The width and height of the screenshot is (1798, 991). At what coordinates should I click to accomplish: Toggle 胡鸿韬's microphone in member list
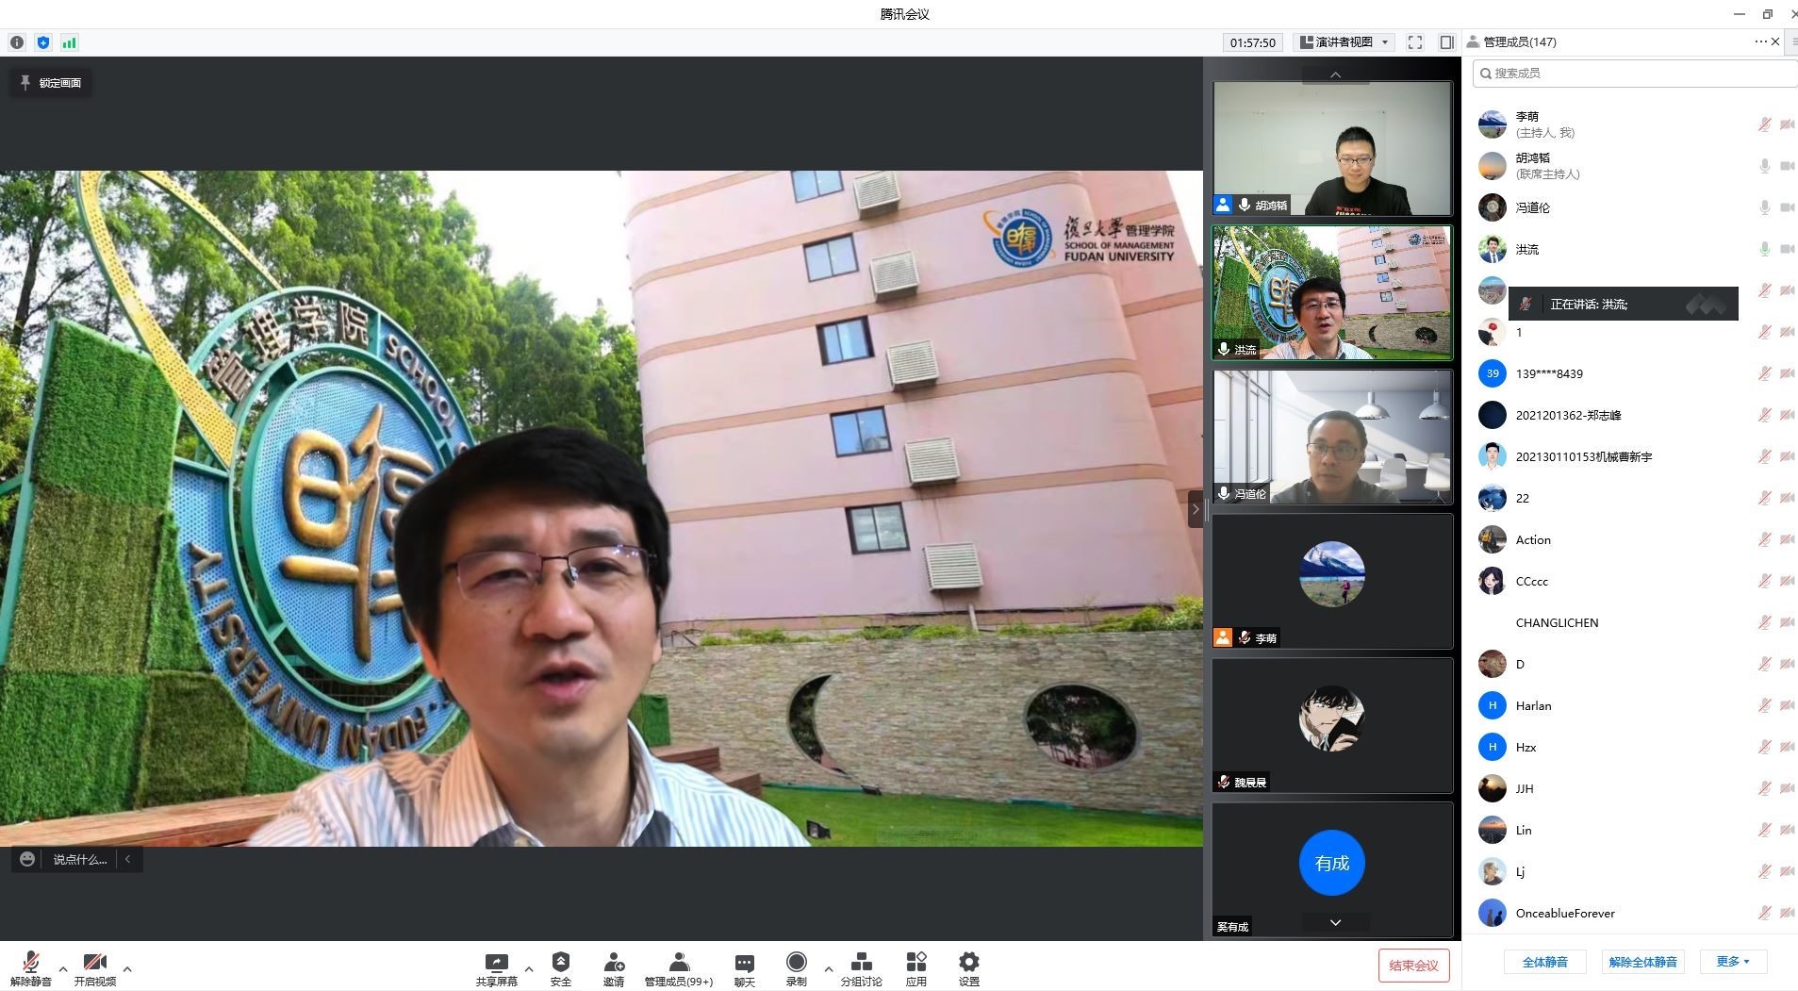[x=1764, y=166]
